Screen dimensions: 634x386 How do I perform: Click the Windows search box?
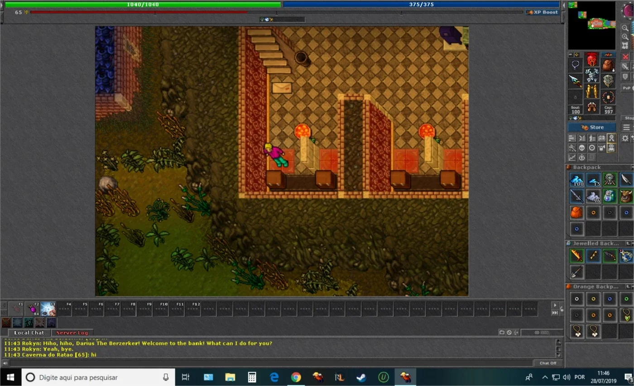pos(98,377)
